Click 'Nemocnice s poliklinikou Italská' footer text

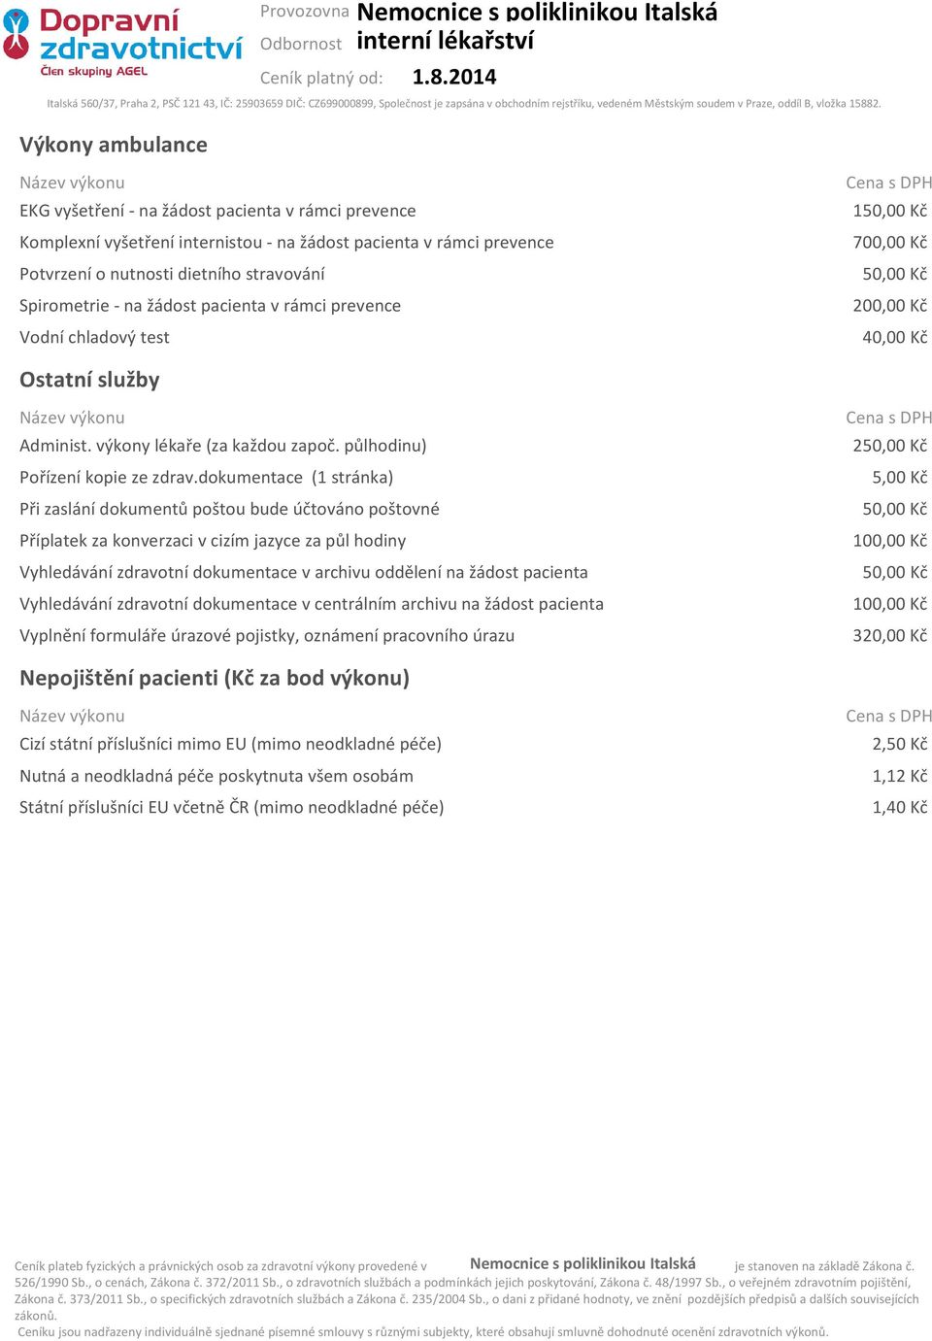[582, 1263]
